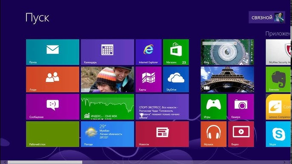Open the Видео video tile
Image resolution: width=292 pixels, height=164 pixels.
pos(241,134)
